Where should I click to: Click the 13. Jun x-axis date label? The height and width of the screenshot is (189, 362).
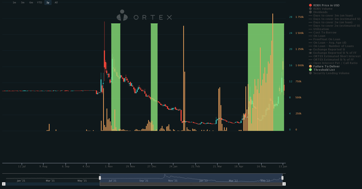(282, 166)
